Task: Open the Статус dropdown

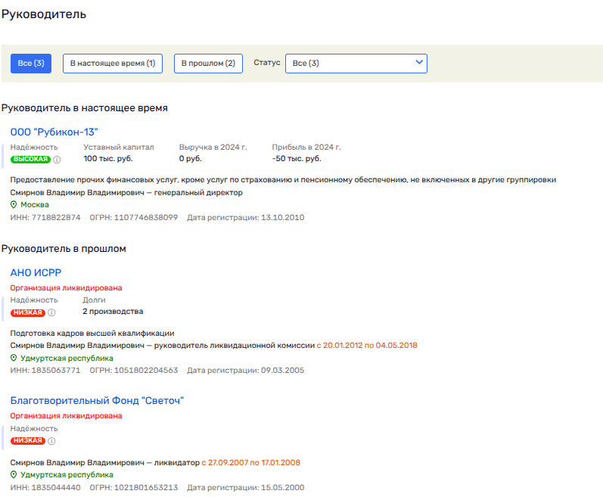Action: [356, 64]
